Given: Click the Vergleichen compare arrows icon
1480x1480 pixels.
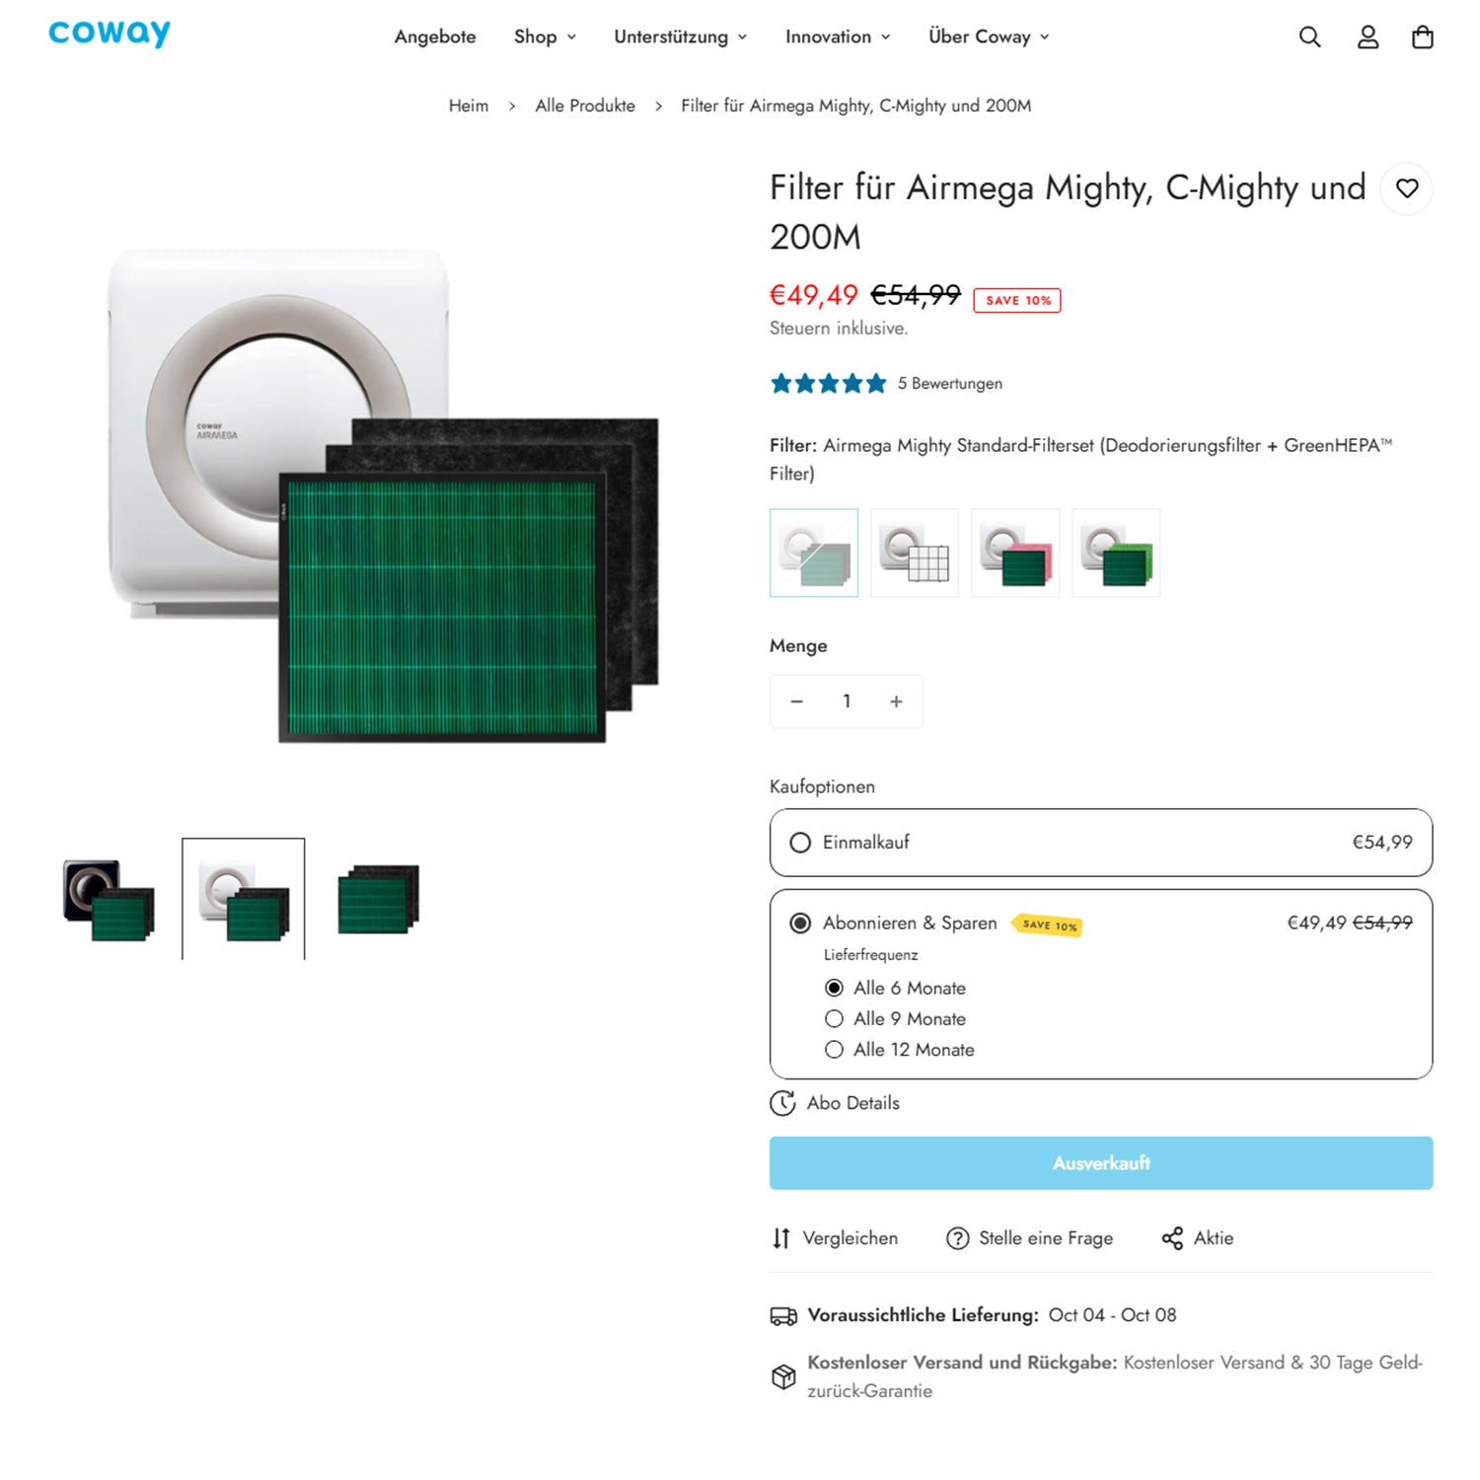Looking at the screenshot, I should pyautogui.click(x=781, y=1238).
